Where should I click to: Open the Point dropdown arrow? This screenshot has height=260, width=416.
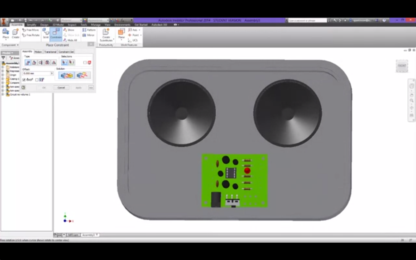tap(141, 35)
